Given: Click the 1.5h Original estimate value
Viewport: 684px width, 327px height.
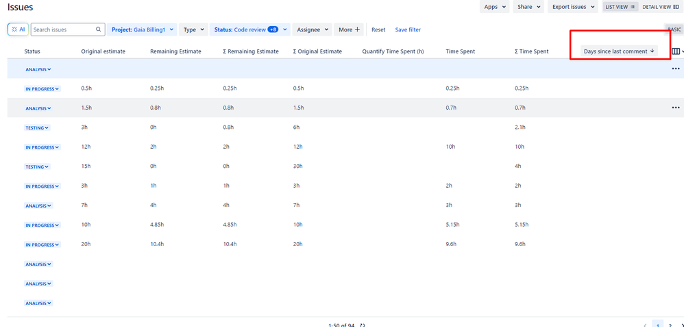Looking at the screenshot, I should pyautogui.click(x=86, y=108).
